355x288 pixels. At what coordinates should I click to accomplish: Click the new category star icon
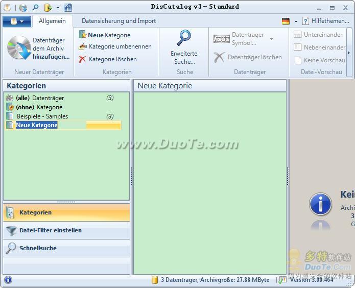(83, 35)
